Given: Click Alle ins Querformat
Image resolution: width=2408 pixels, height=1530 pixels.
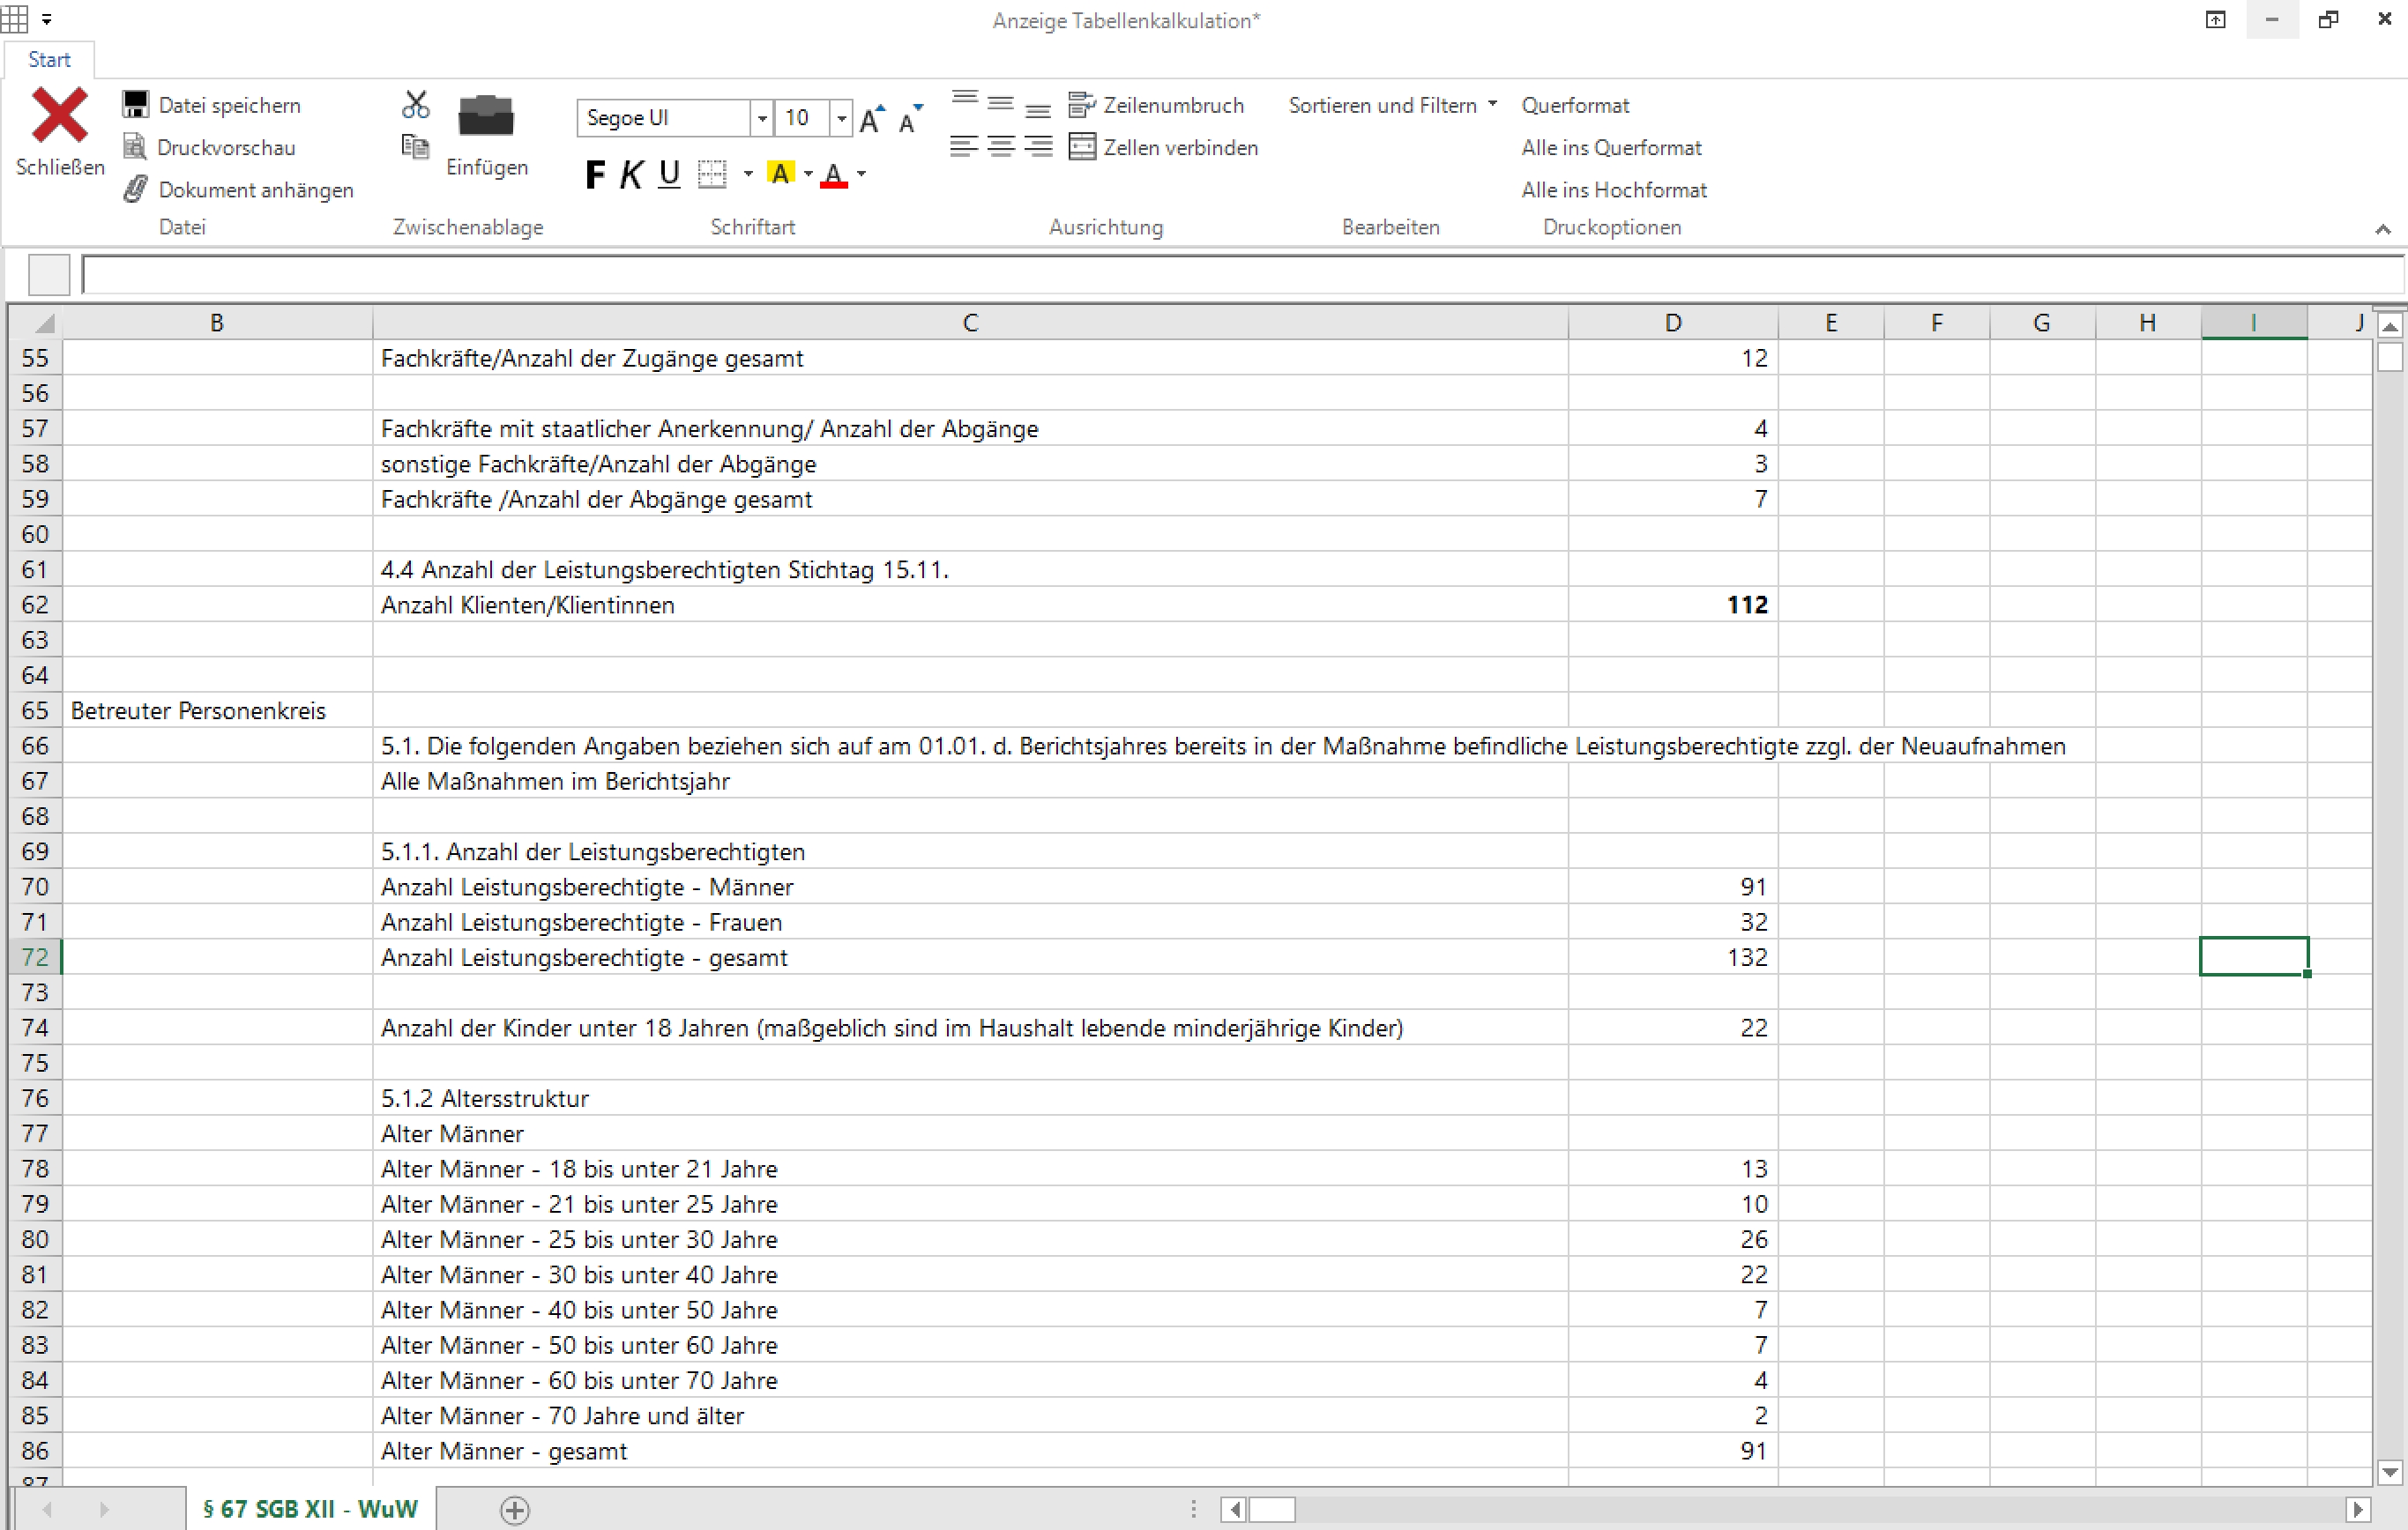Looking at the screenshot, I should pos(1611,147).
